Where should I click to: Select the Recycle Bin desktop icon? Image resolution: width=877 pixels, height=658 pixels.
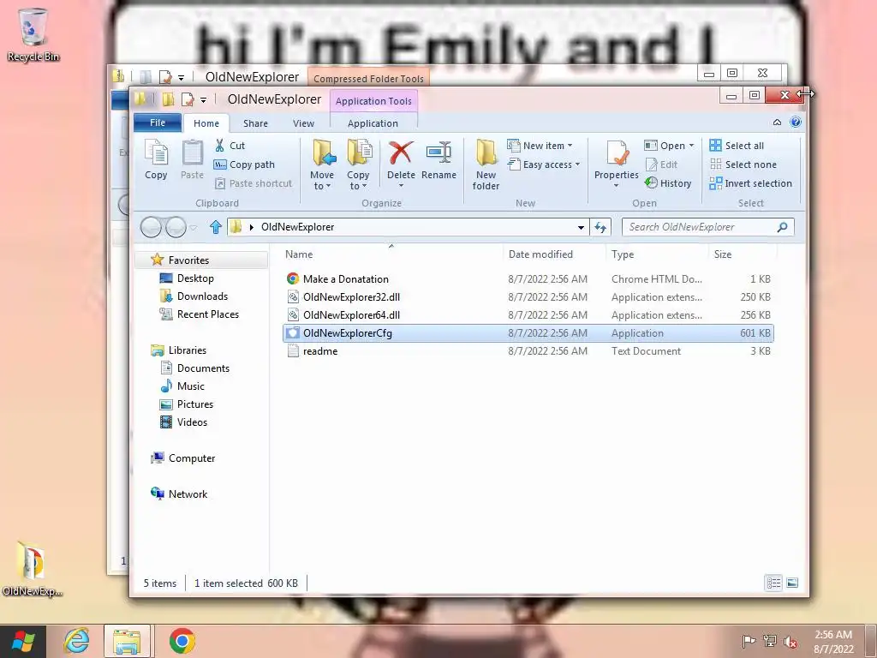coord(33,34)
